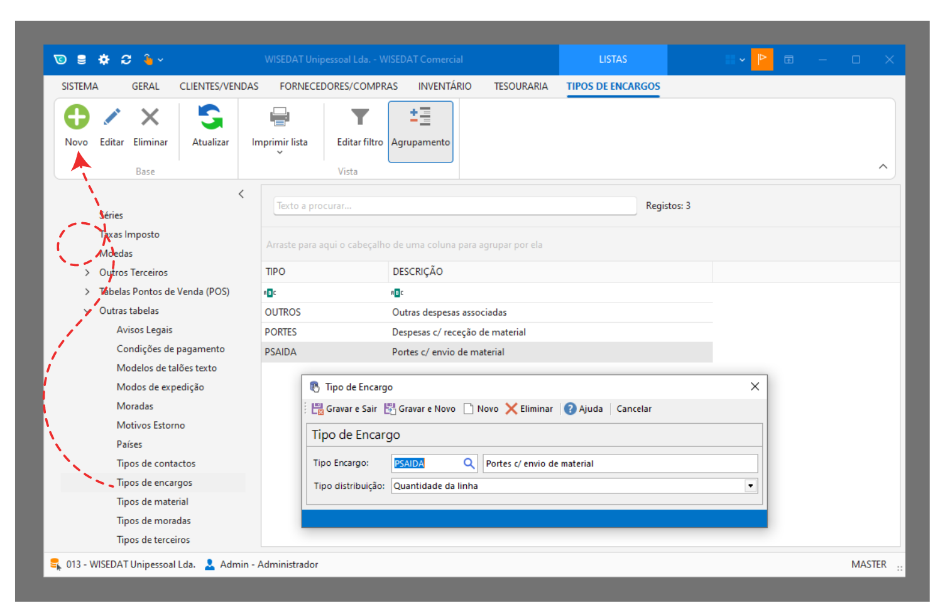Click the Editar pencil icon
Screen dimensions: 945x612
click(112, 117)
